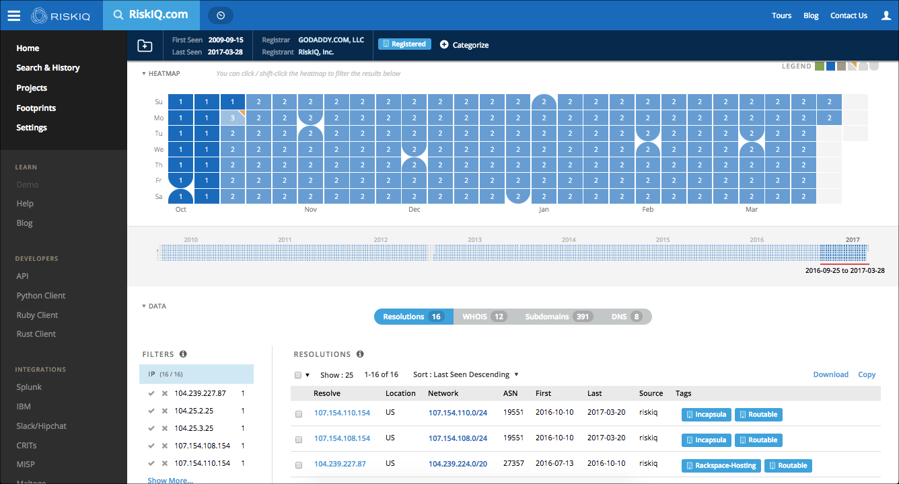Select the IP (16 / 16) filter header
This screenshot has height=484, width=899.
coord(196,374)
